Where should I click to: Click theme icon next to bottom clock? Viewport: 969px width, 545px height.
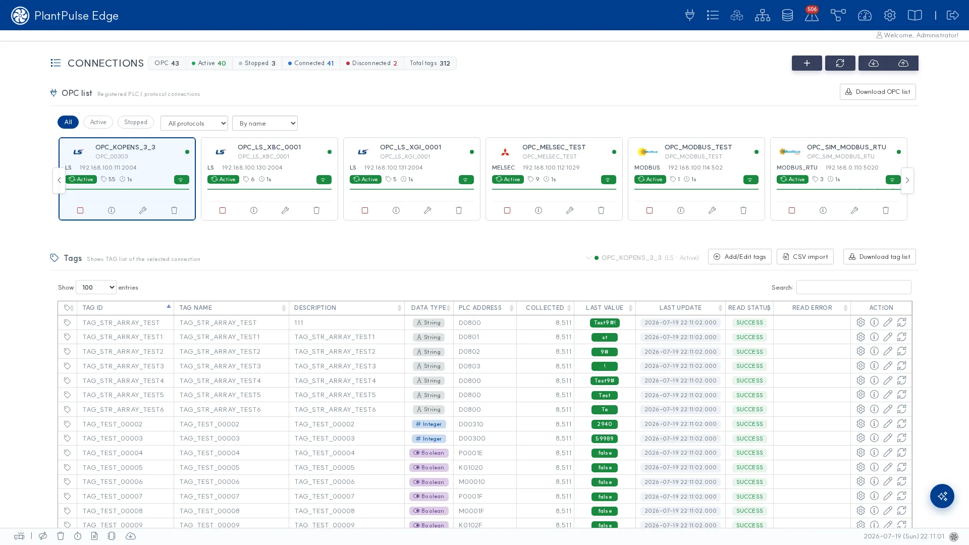953,537
